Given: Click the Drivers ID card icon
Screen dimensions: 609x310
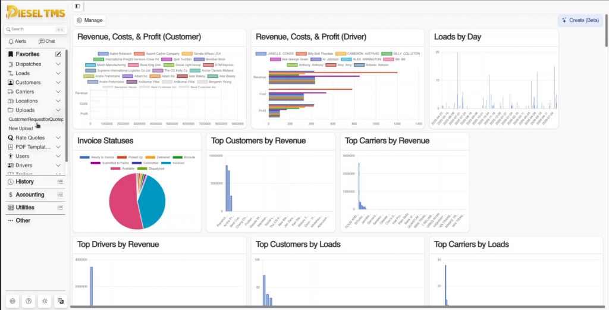Looking at the screenshot, I should (11, 165).
